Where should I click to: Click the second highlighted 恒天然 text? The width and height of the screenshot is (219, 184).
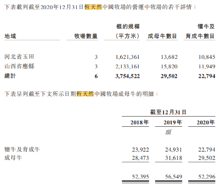pyautogui.click(x=85, y=94)
